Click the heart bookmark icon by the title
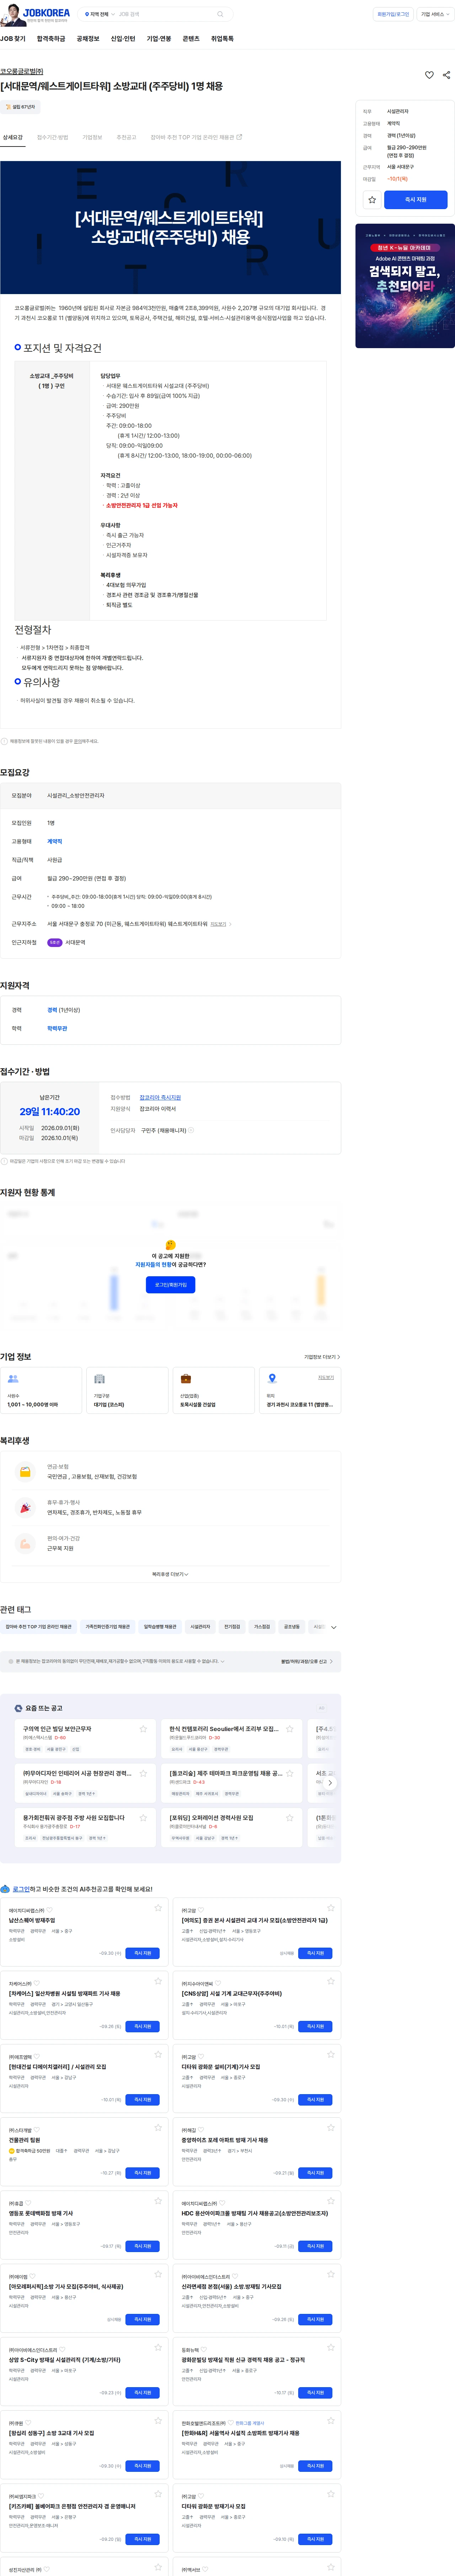This screenshot has width=455, height=2576. pos(429,75)
